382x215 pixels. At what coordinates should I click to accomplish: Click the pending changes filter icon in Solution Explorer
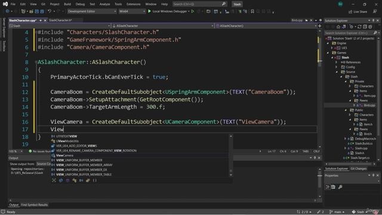(352, 27)
